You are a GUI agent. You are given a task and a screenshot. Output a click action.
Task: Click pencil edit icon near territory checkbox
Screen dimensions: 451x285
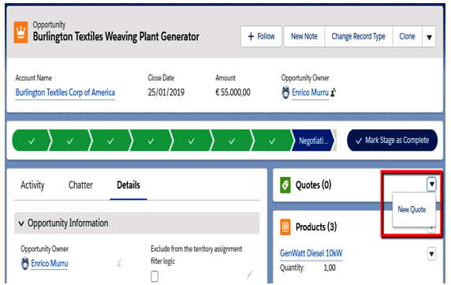250,275
